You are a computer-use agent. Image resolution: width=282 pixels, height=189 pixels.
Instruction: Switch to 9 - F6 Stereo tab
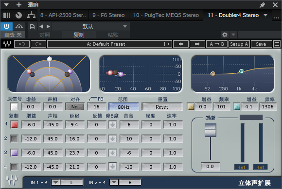click(108, 15)
